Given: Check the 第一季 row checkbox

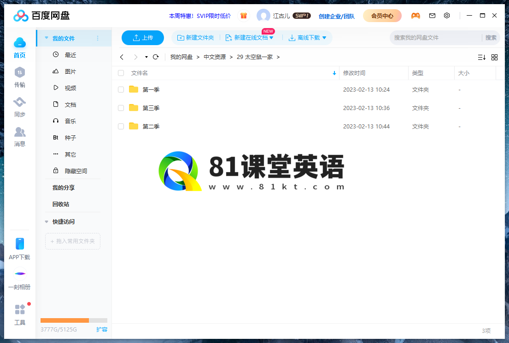Looking at the screenshot, I should click(121, 90).
